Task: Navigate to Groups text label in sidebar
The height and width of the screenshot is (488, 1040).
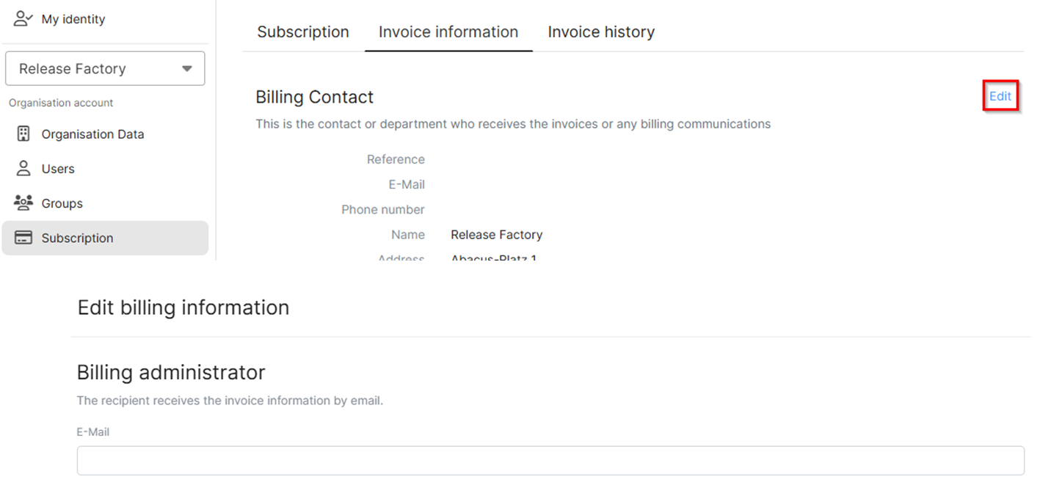Action: [62, 203]
